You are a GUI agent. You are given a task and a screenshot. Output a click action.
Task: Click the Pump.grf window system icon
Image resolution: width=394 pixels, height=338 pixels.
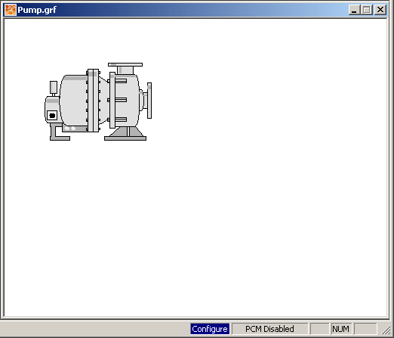11,10
